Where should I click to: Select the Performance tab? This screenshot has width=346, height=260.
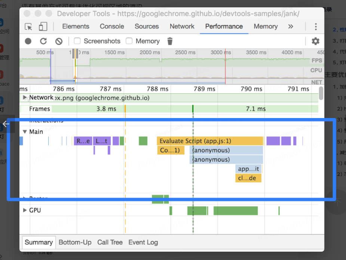[x=224, y=27]
